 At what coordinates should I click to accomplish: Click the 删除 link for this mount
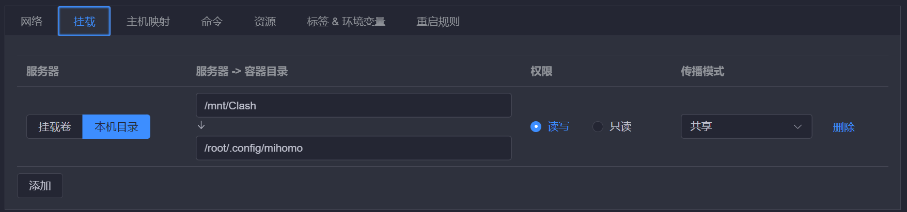843,127
